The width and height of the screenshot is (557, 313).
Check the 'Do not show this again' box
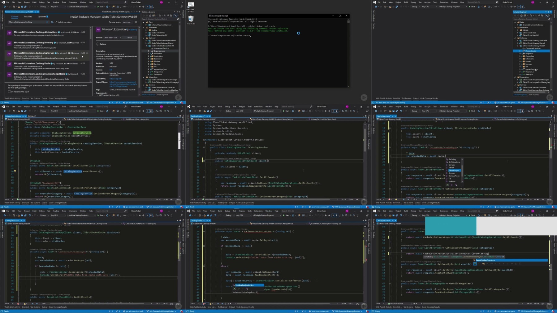(x=9, y=92)
